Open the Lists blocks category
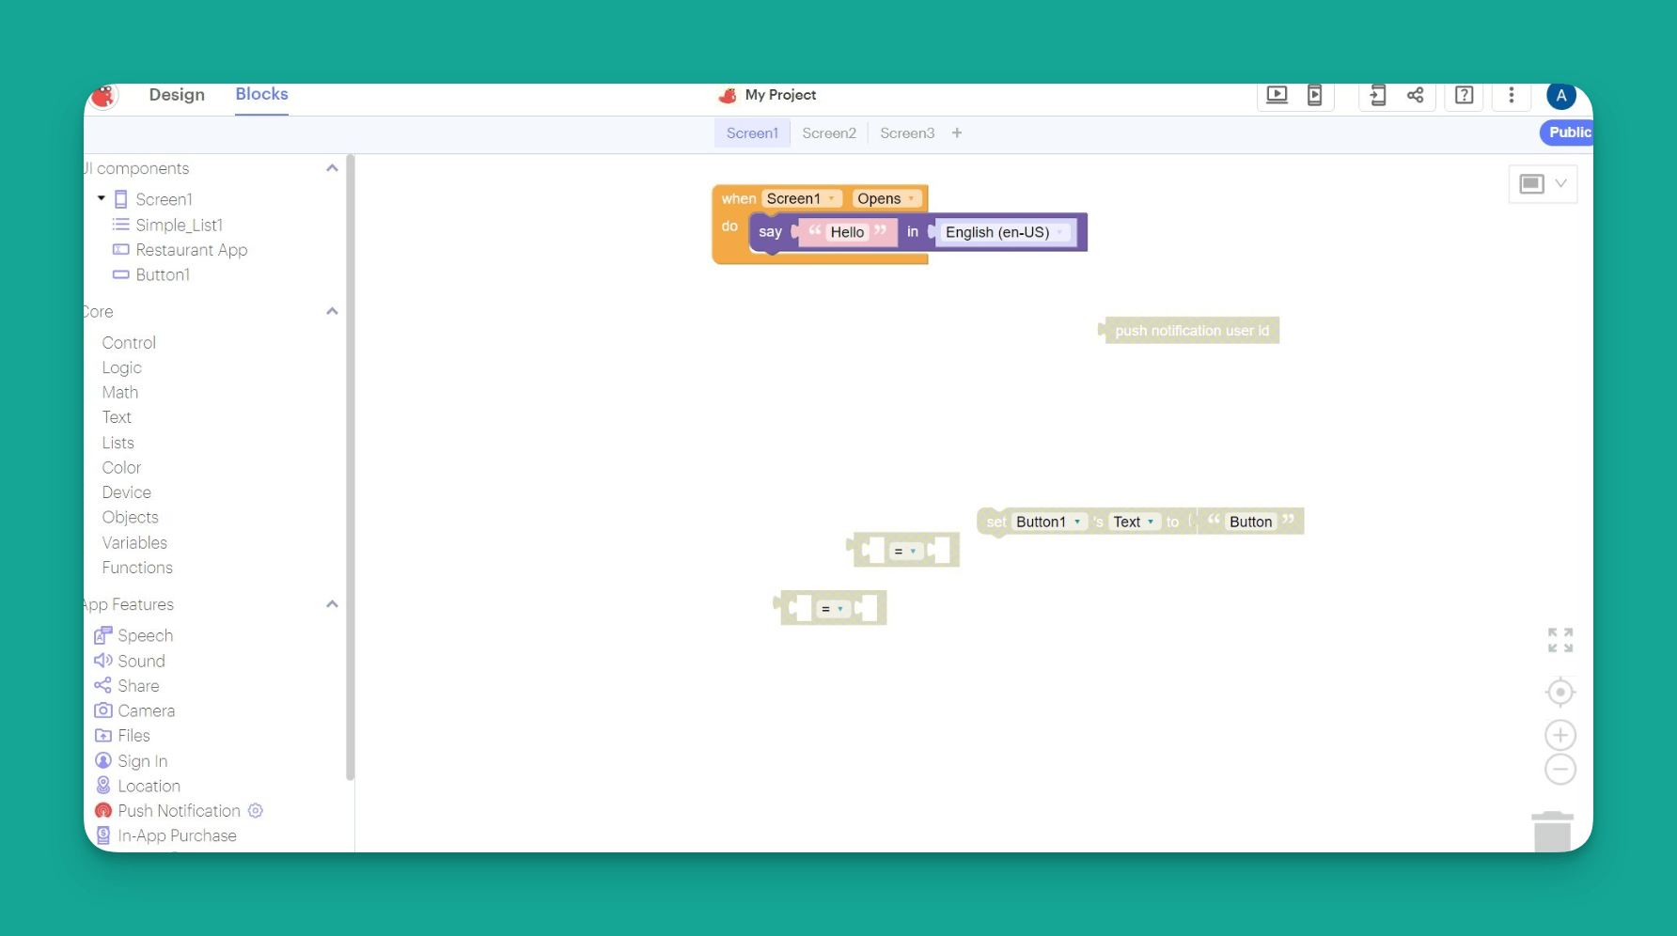1677x936 pixels. coord(118,443)
